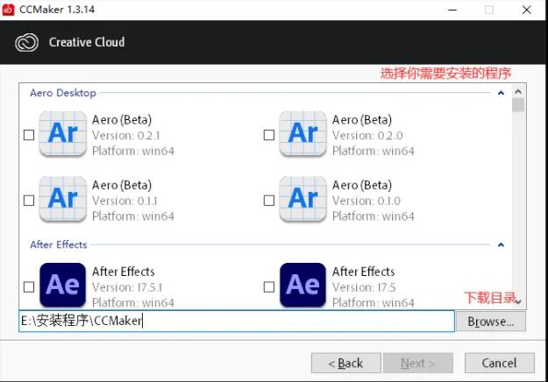The width and height of the screenshot is (548, 382).
Task: Click the download path input field
Action: [237, 321]
